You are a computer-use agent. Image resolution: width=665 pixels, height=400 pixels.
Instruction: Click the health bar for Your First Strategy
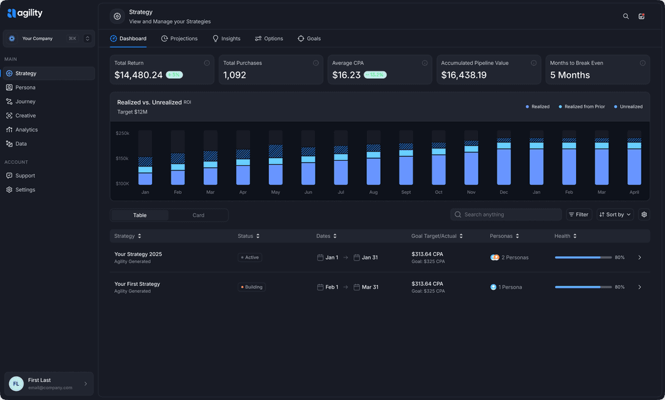click(583, 287)
